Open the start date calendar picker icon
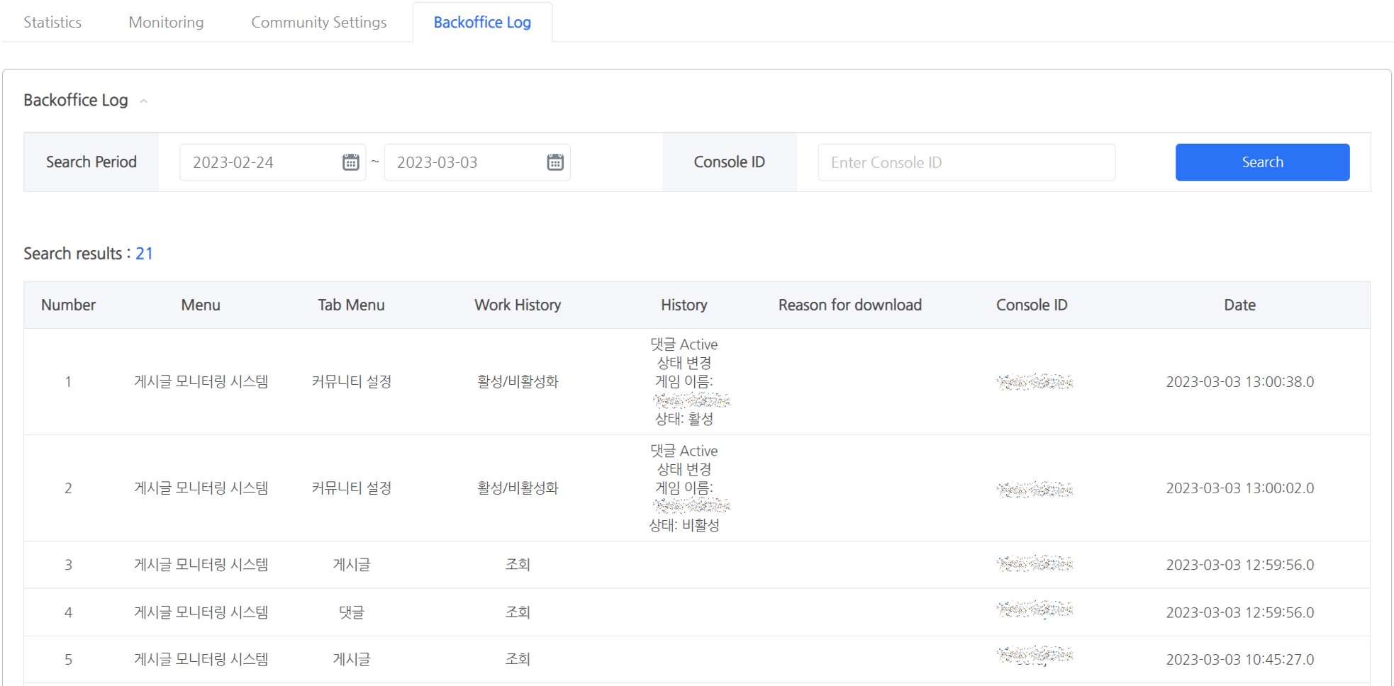 point(350,162)
